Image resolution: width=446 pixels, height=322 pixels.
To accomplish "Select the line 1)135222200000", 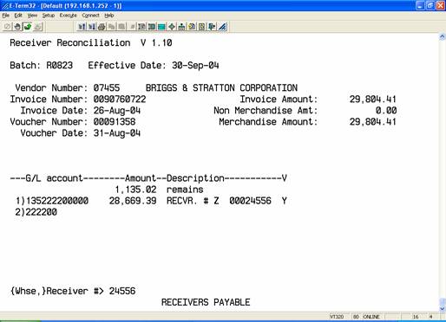I will coord(52,201).
